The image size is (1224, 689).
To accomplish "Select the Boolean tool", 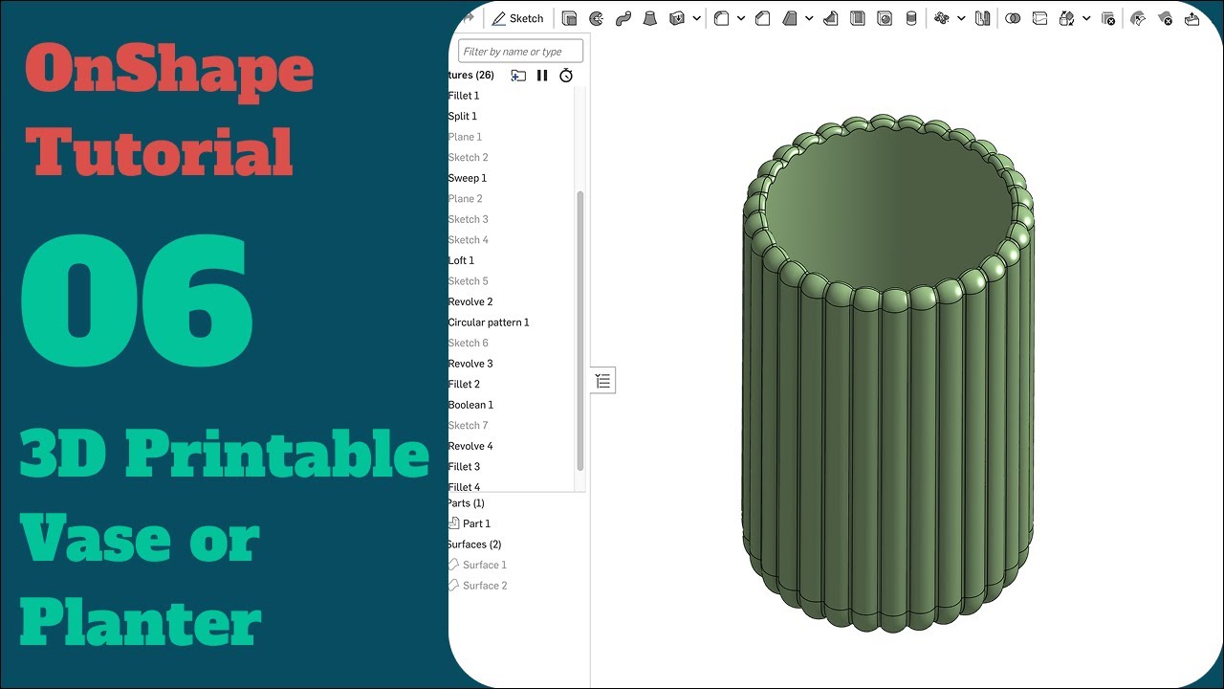I will pyautogui.click(x=1013, y=18).
